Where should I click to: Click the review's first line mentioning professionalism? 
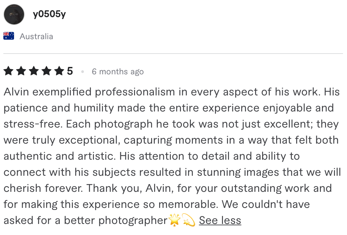click(x=171, y=92)
